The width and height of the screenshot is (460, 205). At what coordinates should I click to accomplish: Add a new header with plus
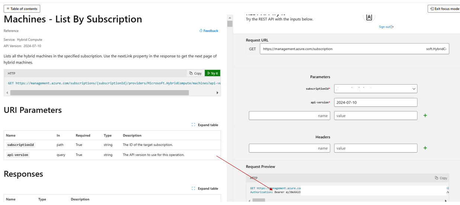425,148
